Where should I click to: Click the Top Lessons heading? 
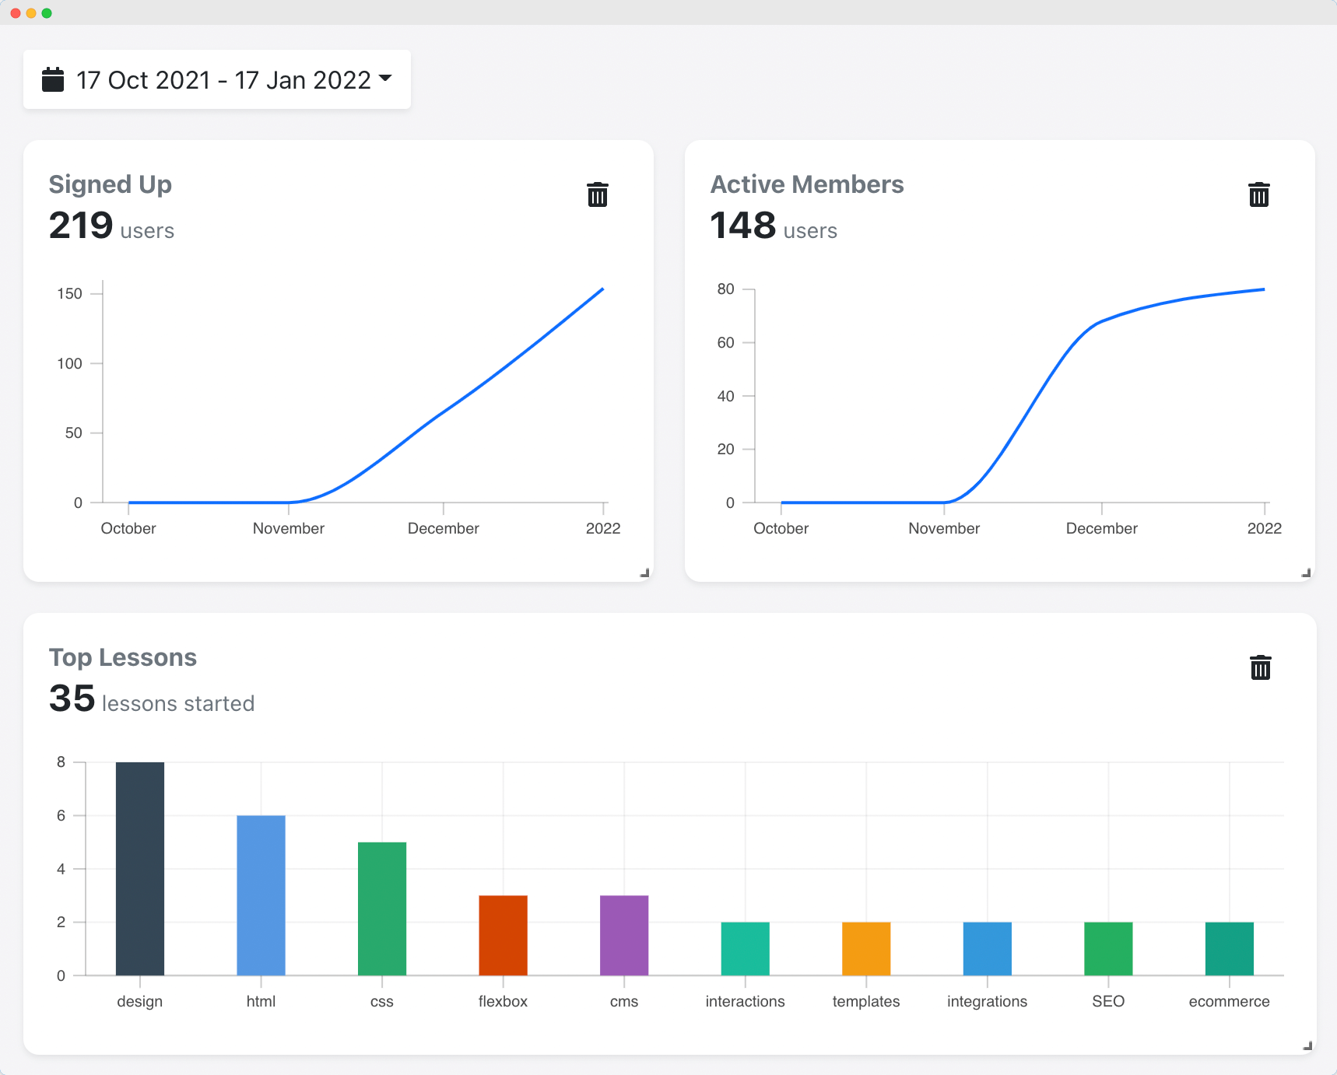[123, 657]
